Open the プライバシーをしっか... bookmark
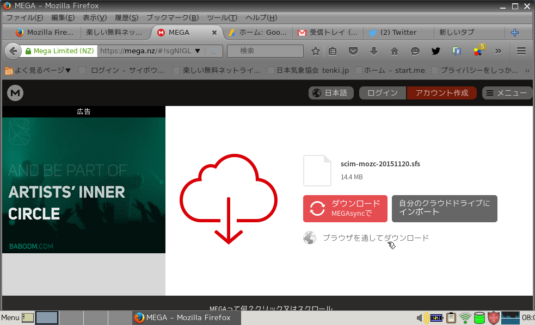Image resolution: width=535 pixels, height=325 pixels. (475, 71)
